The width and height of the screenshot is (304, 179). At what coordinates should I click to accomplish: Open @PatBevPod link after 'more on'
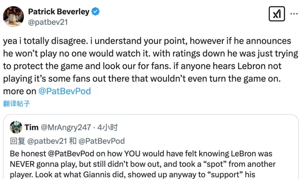(64, 91)
